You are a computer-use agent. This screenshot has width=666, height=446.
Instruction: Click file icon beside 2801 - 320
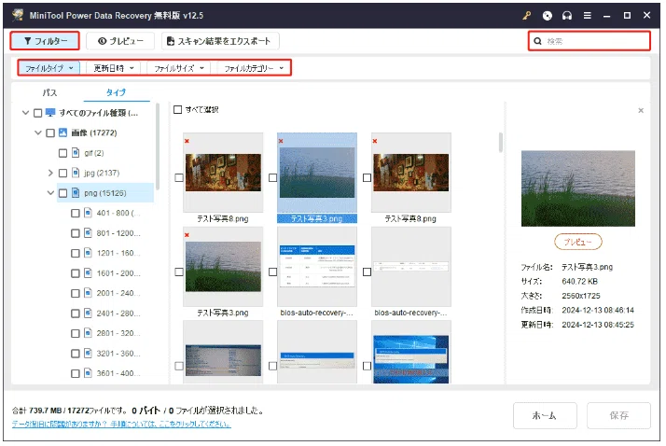tap(88, 333)
